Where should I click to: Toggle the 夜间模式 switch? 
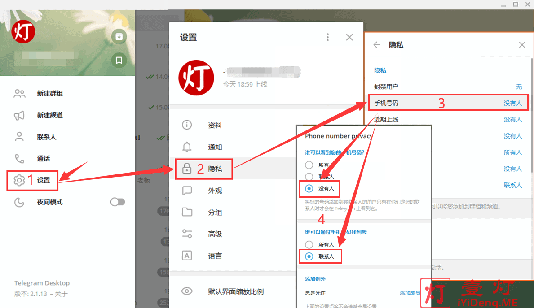pyautogui.click(x=118, y=202)
